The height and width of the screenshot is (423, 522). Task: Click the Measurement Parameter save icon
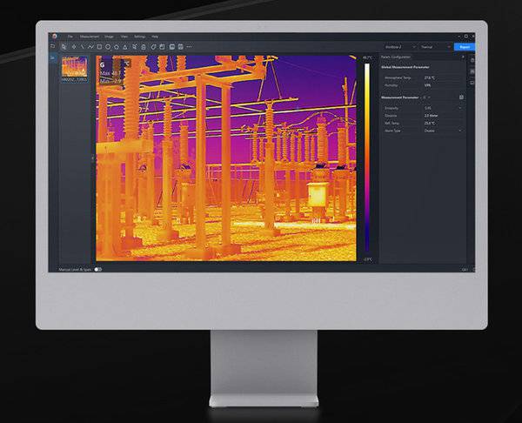click(x=461, y=97)
